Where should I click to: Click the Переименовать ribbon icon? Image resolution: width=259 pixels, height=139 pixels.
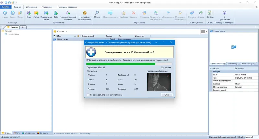pos(110,13)
